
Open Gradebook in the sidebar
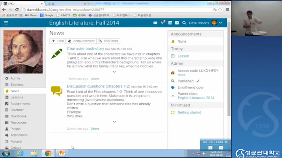pos(19,116)
